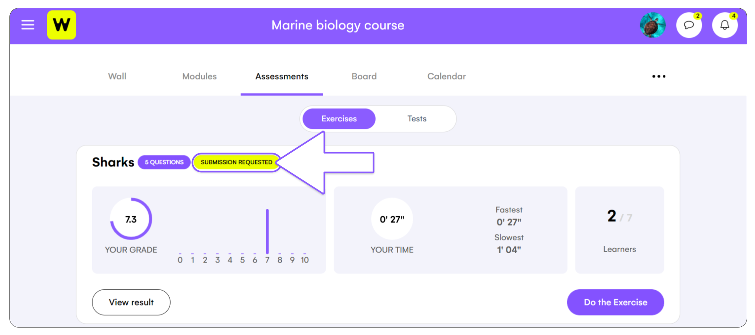Start with the Do the Exercise button
The image size is (755, 335).
(x=615, y=302)
